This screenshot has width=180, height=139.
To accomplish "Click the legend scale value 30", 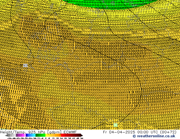I will [x=65, y=138].
